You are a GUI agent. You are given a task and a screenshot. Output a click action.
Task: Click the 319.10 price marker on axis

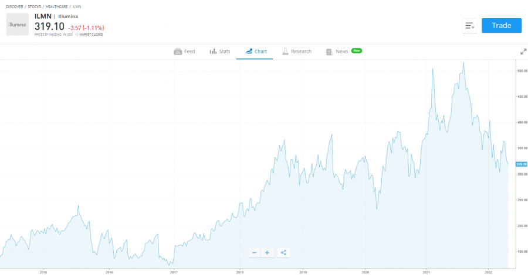pyautogui.click(x=522, y=164)
